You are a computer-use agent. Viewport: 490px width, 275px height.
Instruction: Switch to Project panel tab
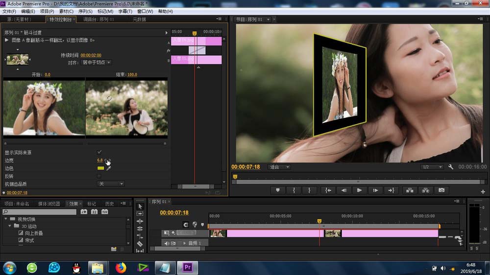pyautogui.click(x=17, y=204)
